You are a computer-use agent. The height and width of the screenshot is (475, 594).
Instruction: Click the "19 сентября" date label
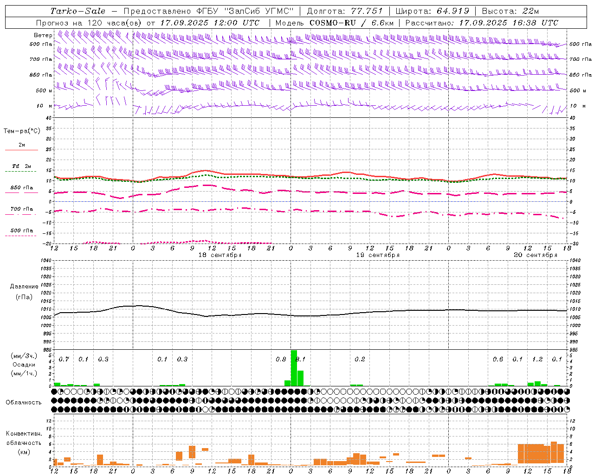[x=378, y=255]
